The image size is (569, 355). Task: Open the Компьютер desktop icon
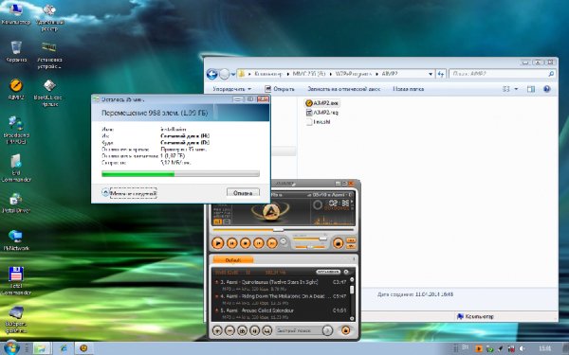tap(16, 14)
